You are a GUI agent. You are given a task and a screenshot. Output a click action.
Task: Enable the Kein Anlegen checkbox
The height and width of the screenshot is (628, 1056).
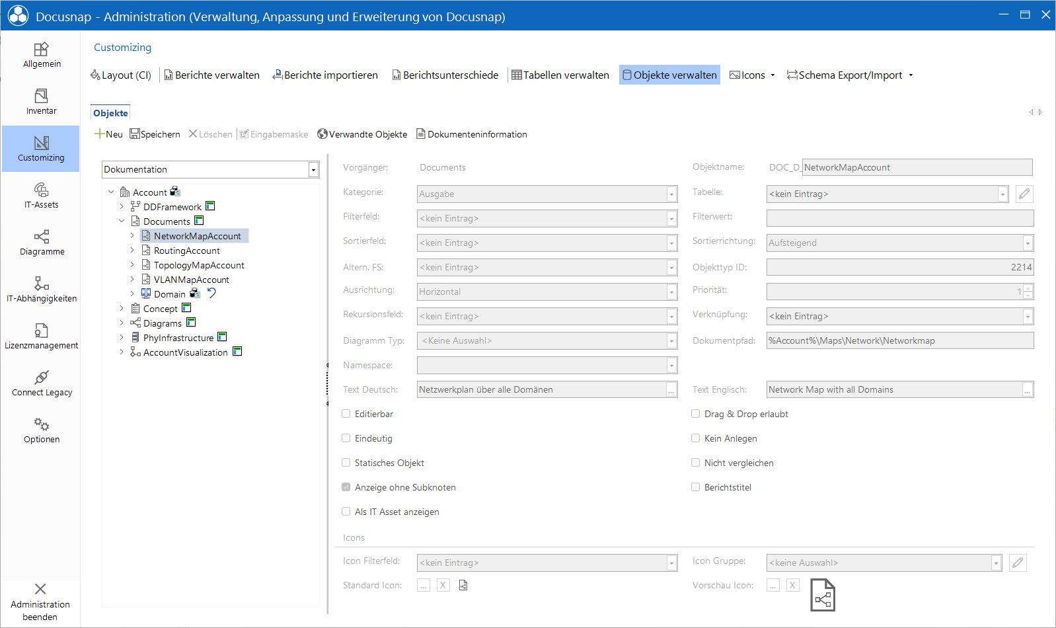tap(695, 438)
